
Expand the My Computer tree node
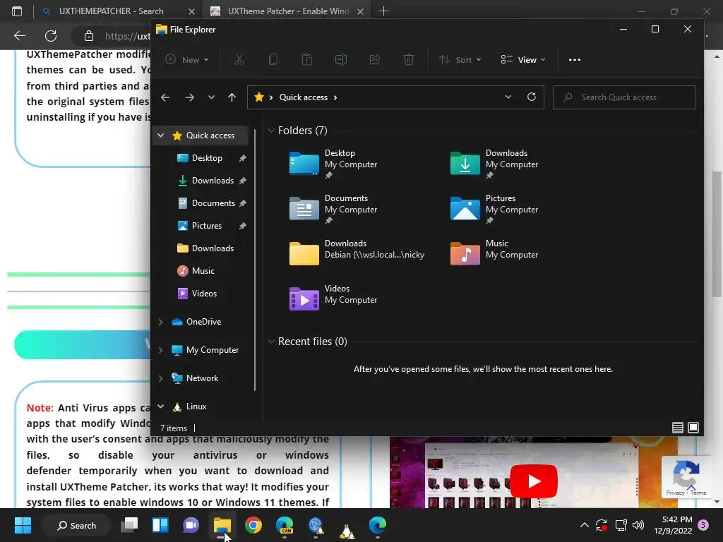click(160, 350)
